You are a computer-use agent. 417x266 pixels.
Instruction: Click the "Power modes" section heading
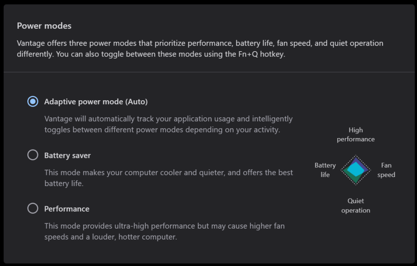(44, 26)
